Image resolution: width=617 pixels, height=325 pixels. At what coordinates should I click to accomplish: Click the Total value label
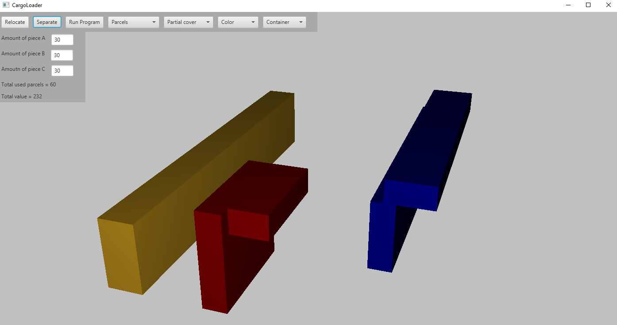click(x=21, y=96)
